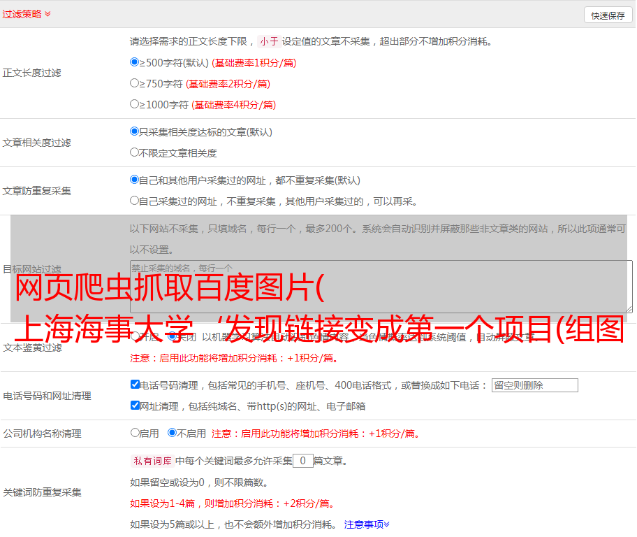Select 只采集相关度达标的文章 radio option

click(x=135, y=131)
